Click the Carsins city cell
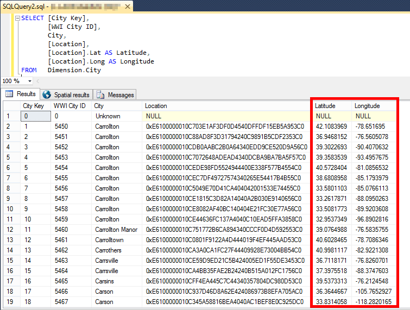This screenshot has height=310, width=410. point(117,281)
